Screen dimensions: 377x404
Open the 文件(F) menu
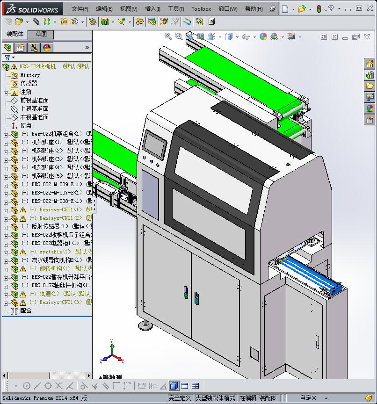(80, 9)
